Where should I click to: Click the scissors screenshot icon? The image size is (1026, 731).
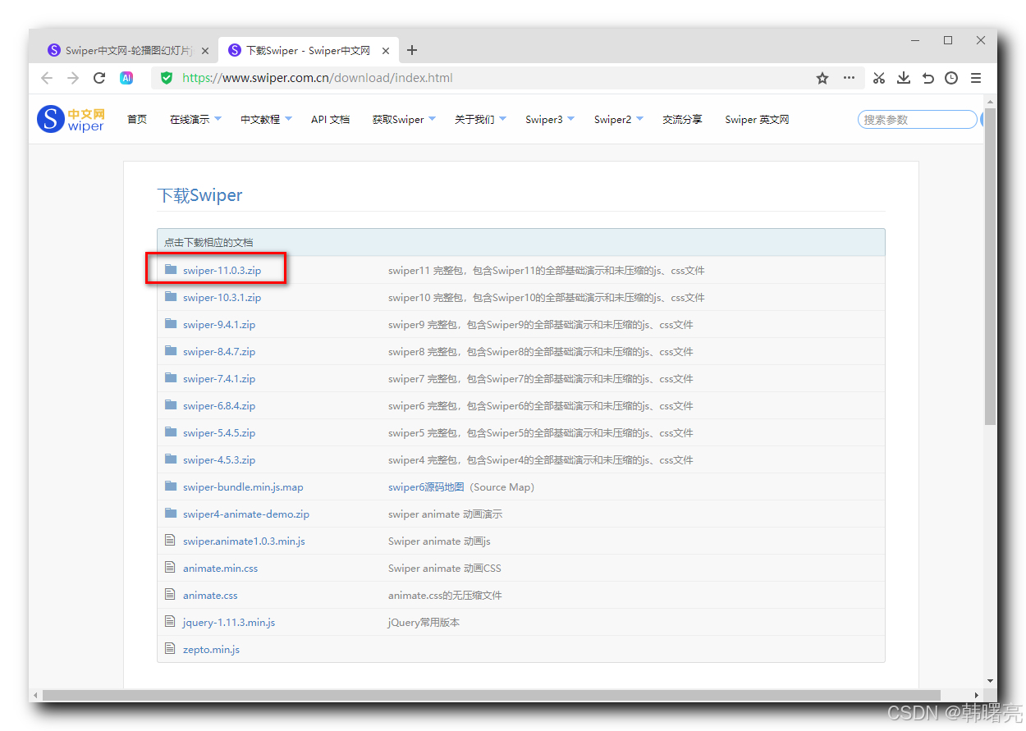(879, 78)
